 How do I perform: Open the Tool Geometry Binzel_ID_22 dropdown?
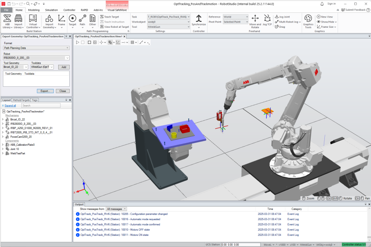16,67
